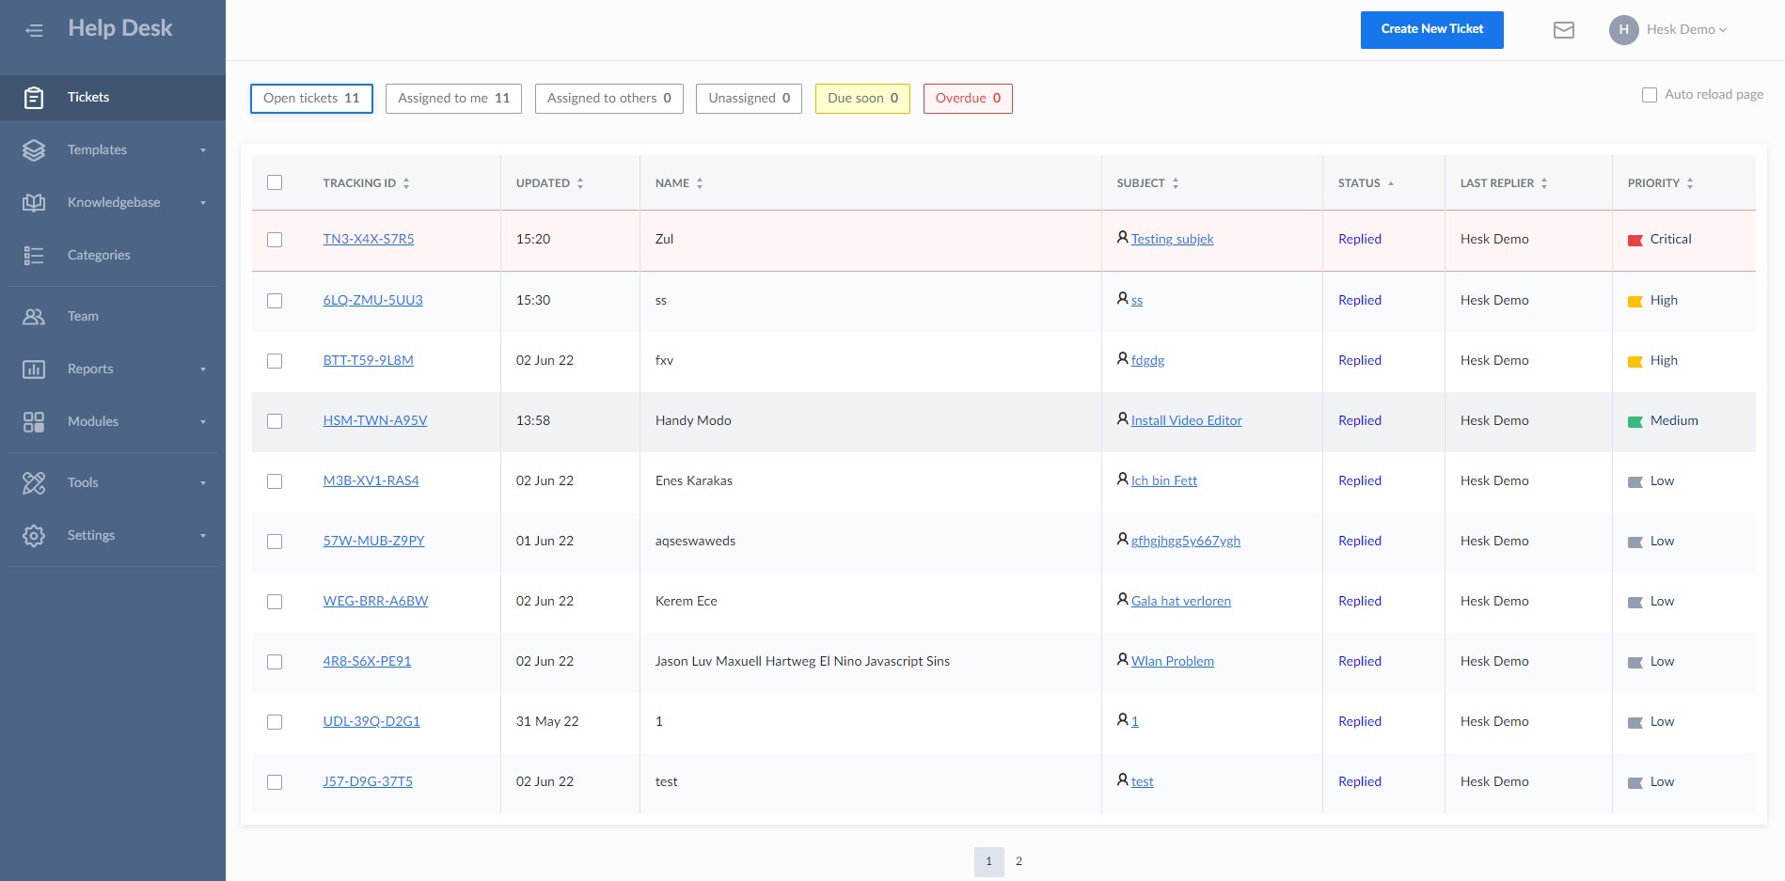Image resolution: width=1785 pixels, height=881 pixels.
Task: Expand the Tools submenu arrow
Action: click(x=203, y=483)
